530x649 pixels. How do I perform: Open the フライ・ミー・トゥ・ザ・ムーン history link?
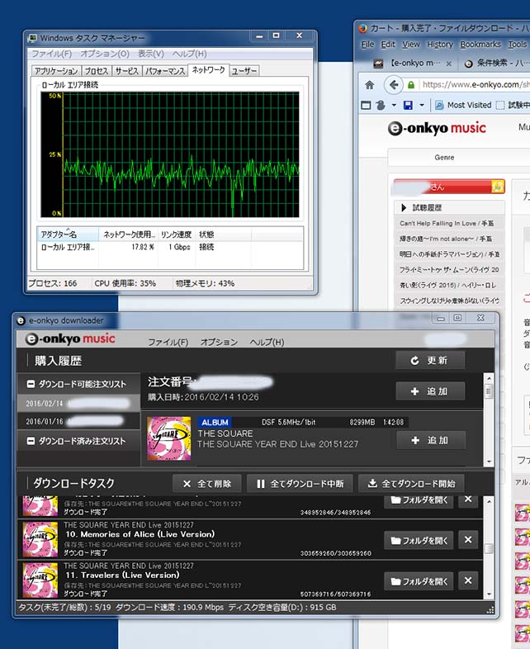(x=449, y=270)
